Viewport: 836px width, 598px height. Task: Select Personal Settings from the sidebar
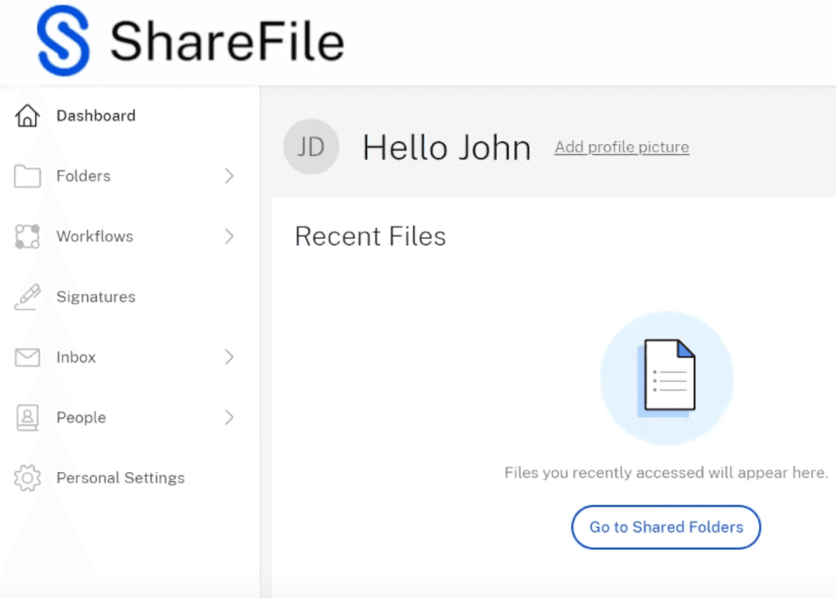coord(121,478)
